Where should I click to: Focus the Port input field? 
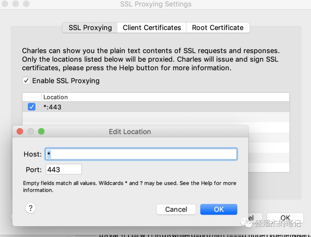click(x=64, y=169)
